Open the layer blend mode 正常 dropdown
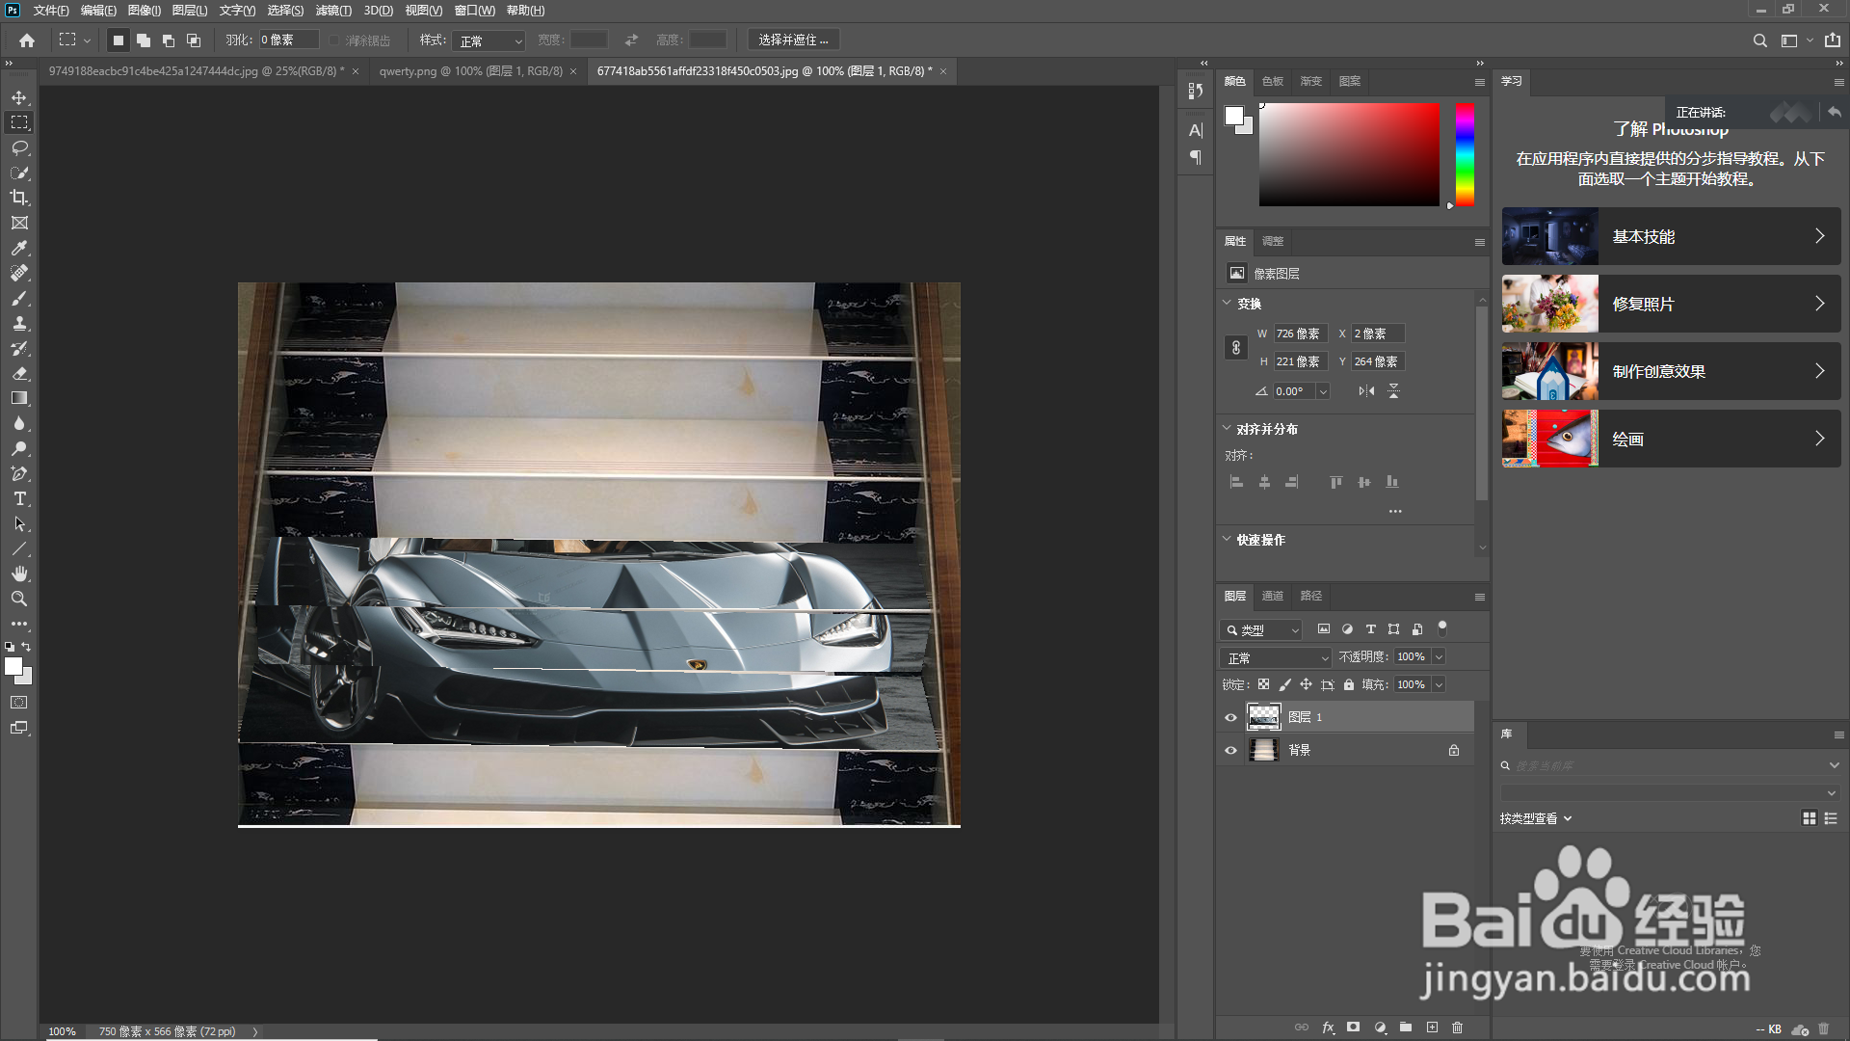Screen dimensions: 1850x1041 (x=1276, y=657)
